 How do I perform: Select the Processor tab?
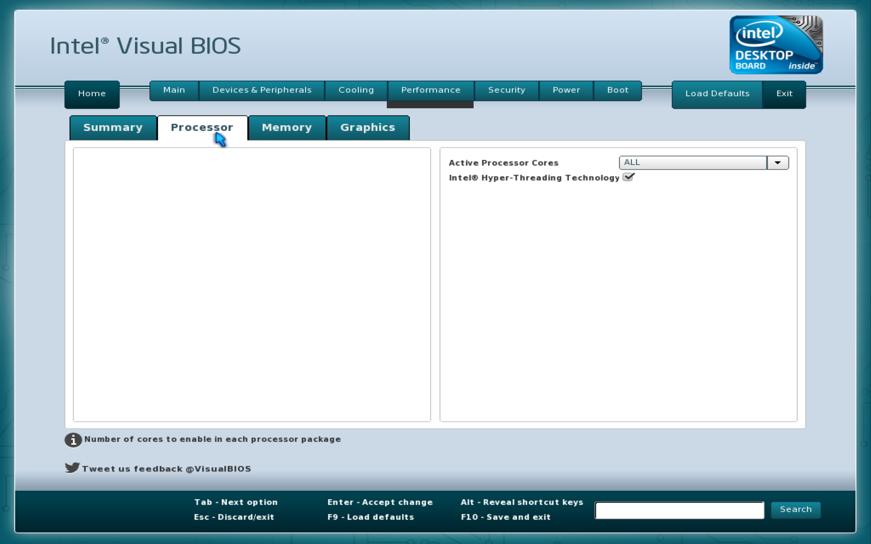[202, 128]
